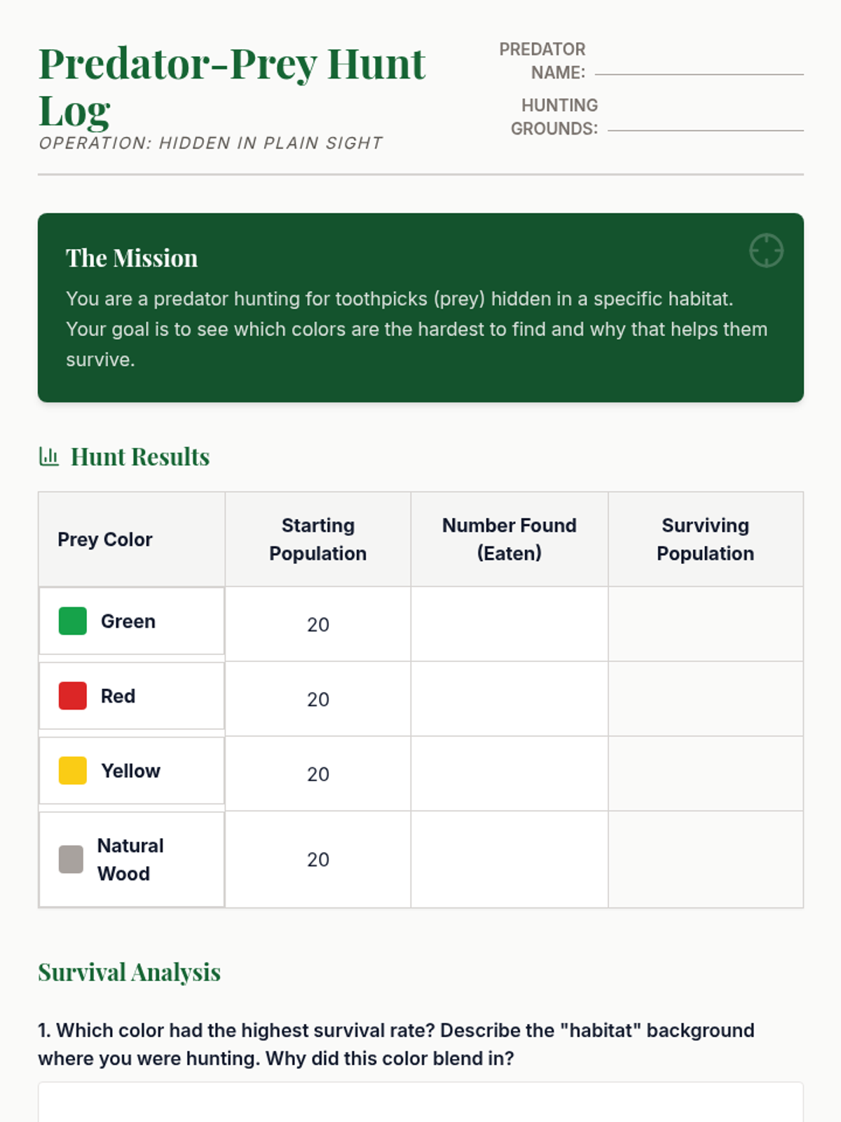Click the Prey Color column header

coord(105,539)
